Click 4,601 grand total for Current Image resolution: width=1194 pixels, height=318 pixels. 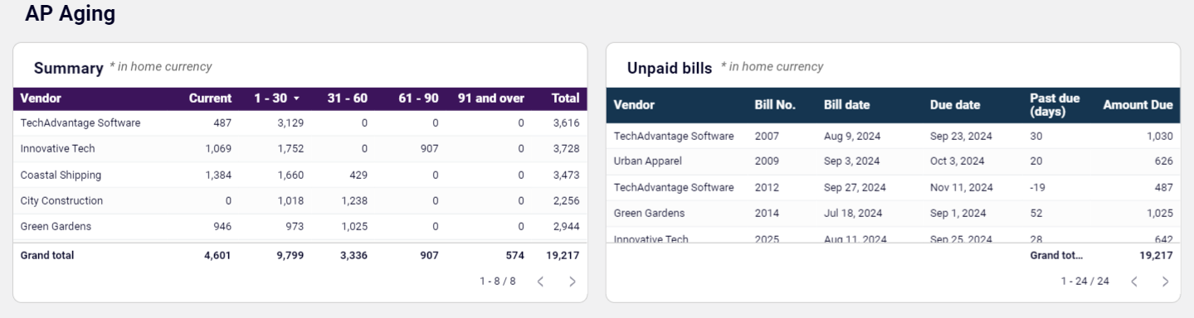pyautogui.click(x=217, y=256)
